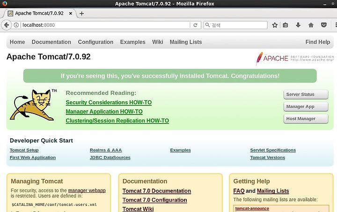Click the localhost:8080 address bar
The height and width of the screenshot is (212, 337).
[105, 25]
